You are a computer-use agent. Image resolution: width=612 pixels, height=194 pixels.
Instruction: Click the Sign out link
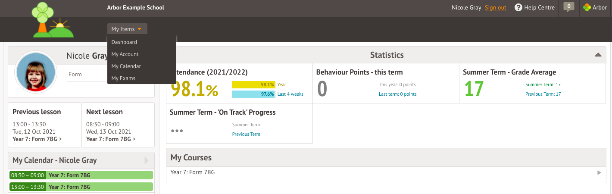point(496,8)
